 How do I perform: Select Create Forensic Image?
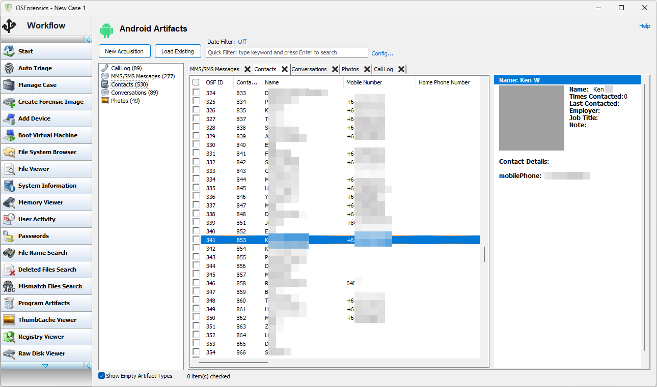pyautogui.click(x=46, y=102)
